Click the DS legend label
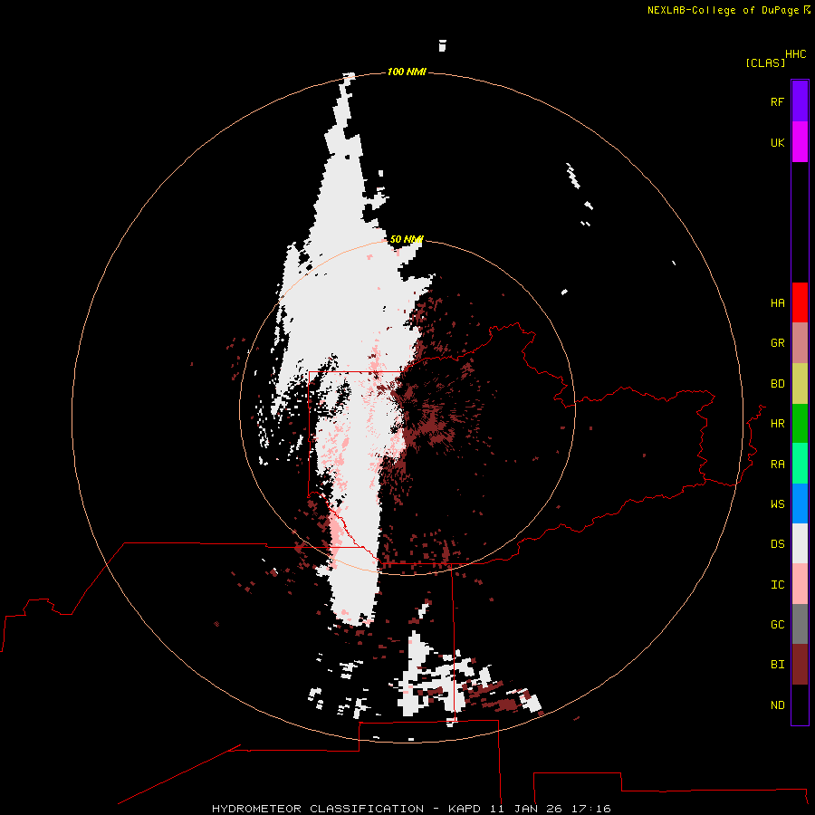The image size is (815, 815). click(x=777, y=544)
